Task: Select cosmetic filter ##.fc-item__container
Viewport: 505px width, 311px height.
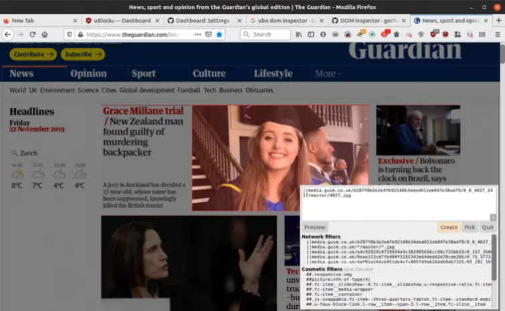Action: pyautogui.click(x=334, y=294)
